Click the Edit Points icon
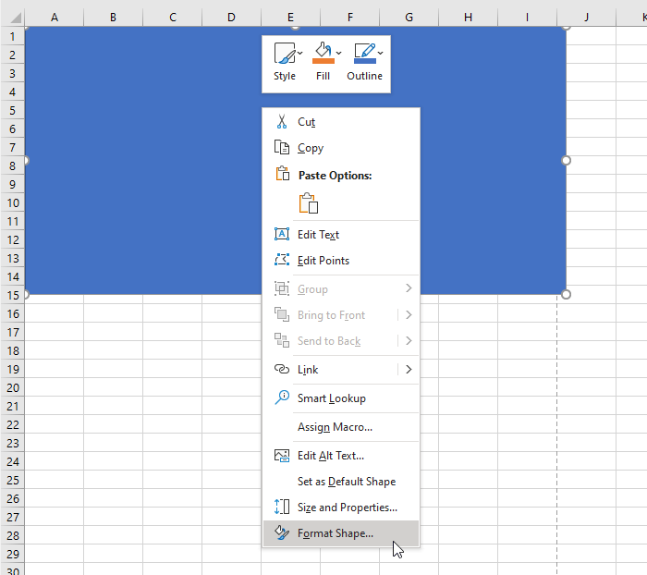The height and width of the screenshot is (575, 647). coord(282,260)
